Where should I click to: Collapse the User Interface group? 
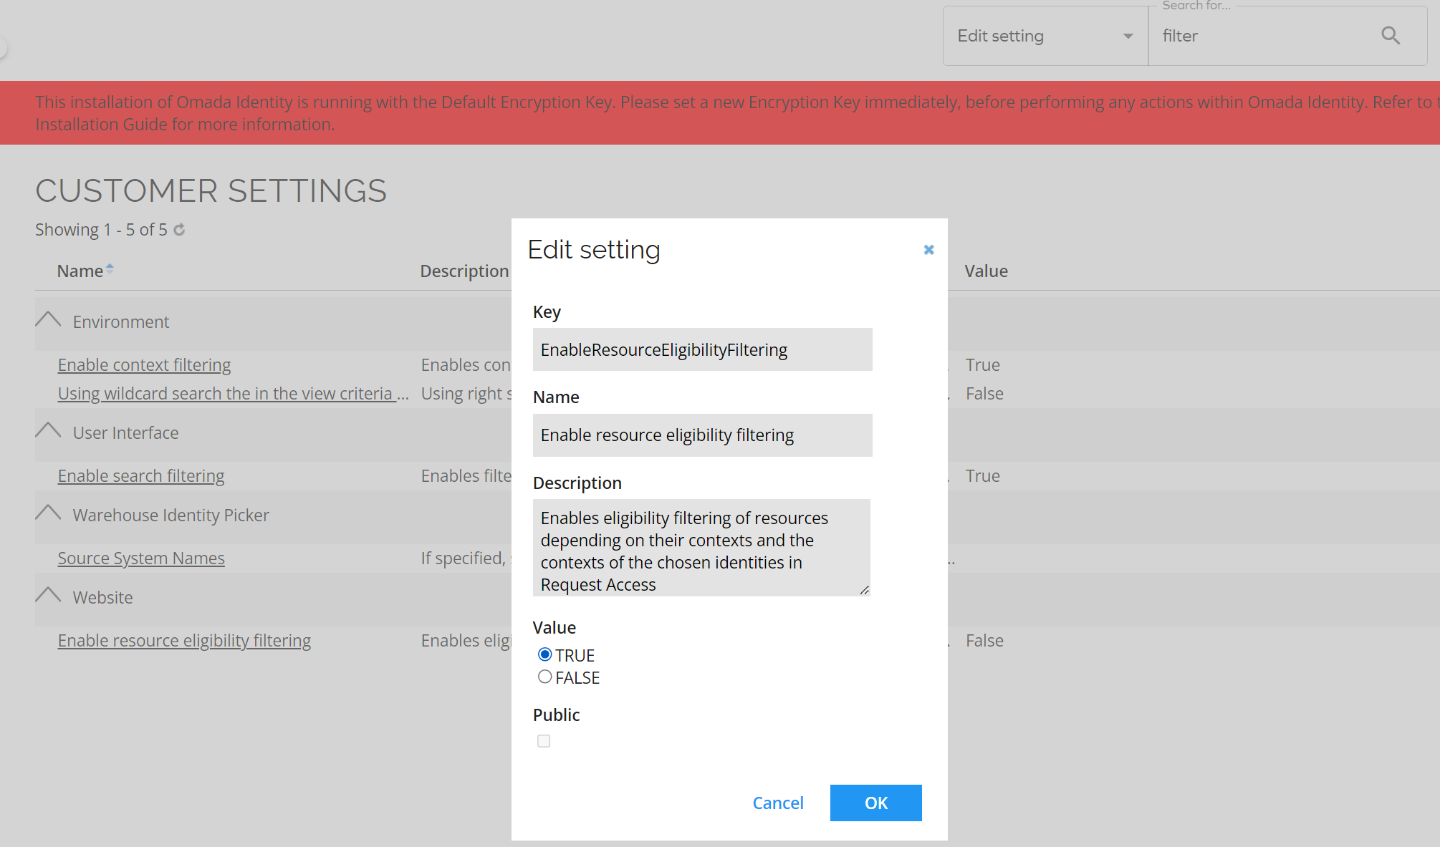coord(48,431)
